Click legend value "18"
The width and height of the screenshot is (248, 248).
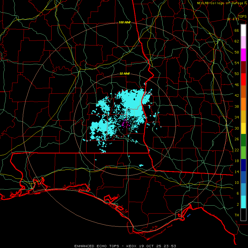237,161
